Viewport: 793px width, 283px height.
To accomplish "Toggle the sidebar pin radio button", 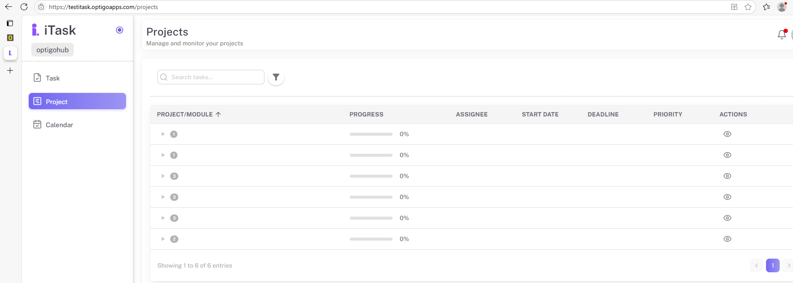I will coord(120,30).
